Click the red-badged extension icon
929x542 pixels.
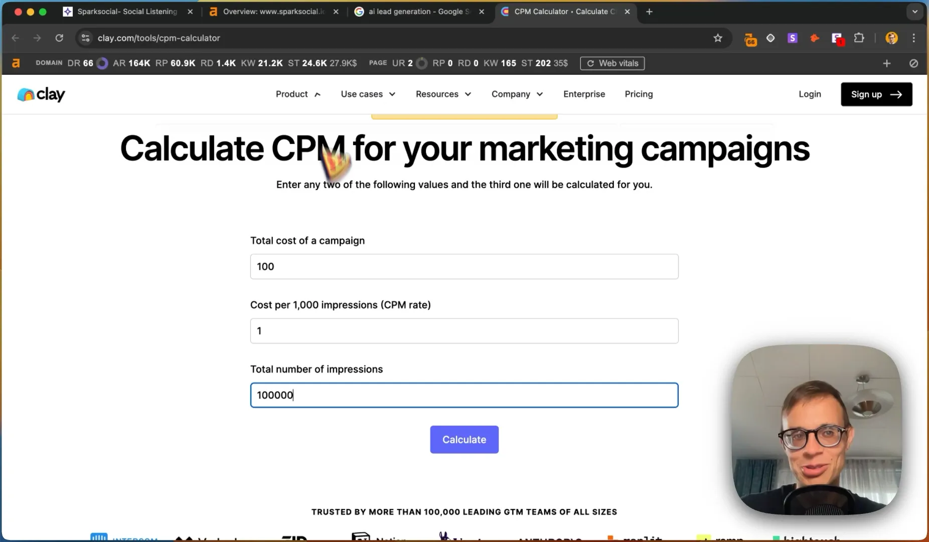[x=837, y=39]
